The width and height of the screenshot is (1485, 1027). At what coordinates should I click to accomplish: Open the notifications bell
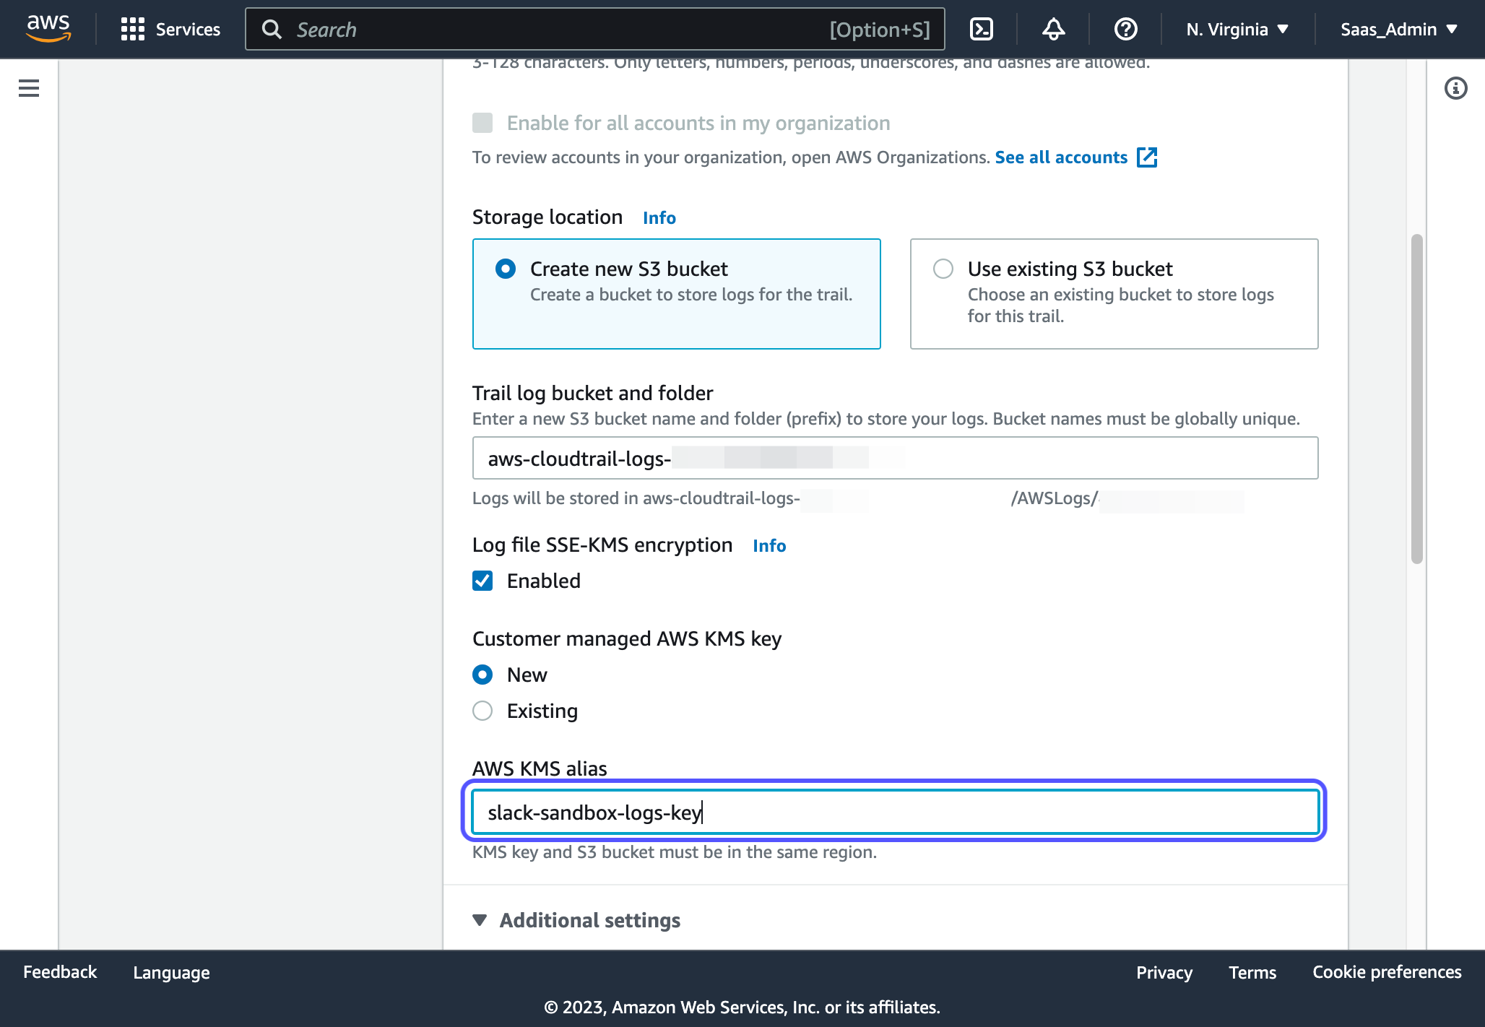tap(1053, 29)
